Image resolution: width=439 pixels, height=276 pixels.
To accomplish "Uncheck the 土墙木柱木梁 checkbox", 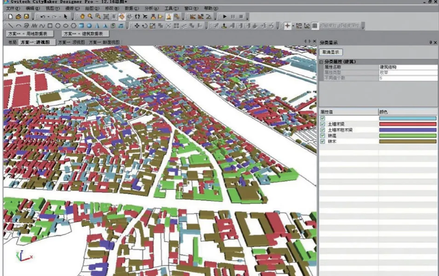I will 322,130.
